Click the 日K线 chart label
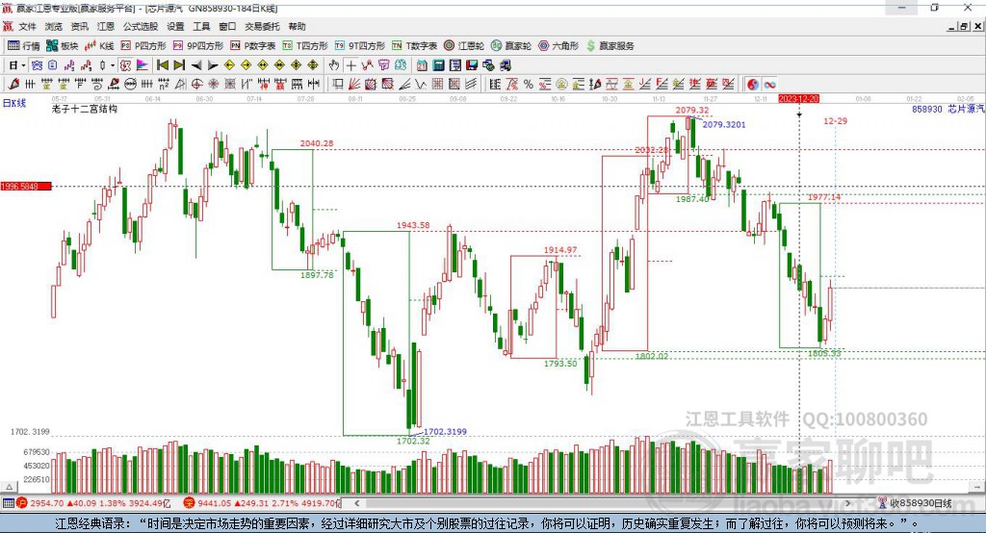The height and width of the screenshot is (533, 986). click(x=14, y=103)
